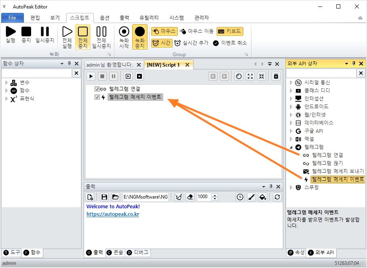Open the 유틸리티 ribbon tab
The width and height of the screenshot is (367, 268).
coord(149,18)
